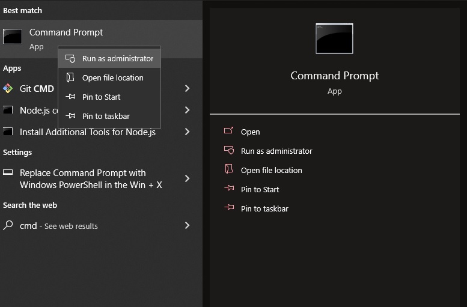Click the Open file location icon in context menu
This screenshot has height=307, width=467.
[x=70, y=78]
